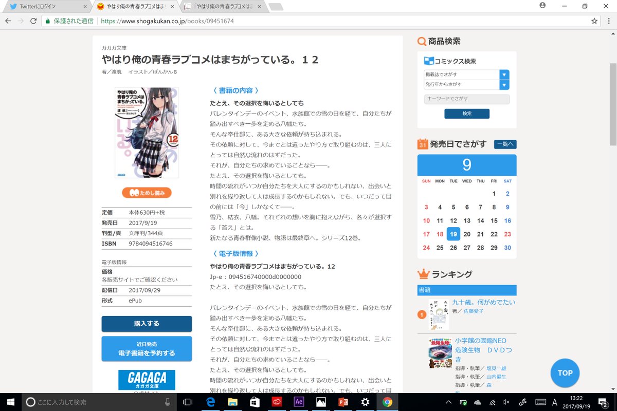Open the GAGAGA ガガガ文庫 banner
617x411 pixels.
pyautogui.click(x=147, y=380)
